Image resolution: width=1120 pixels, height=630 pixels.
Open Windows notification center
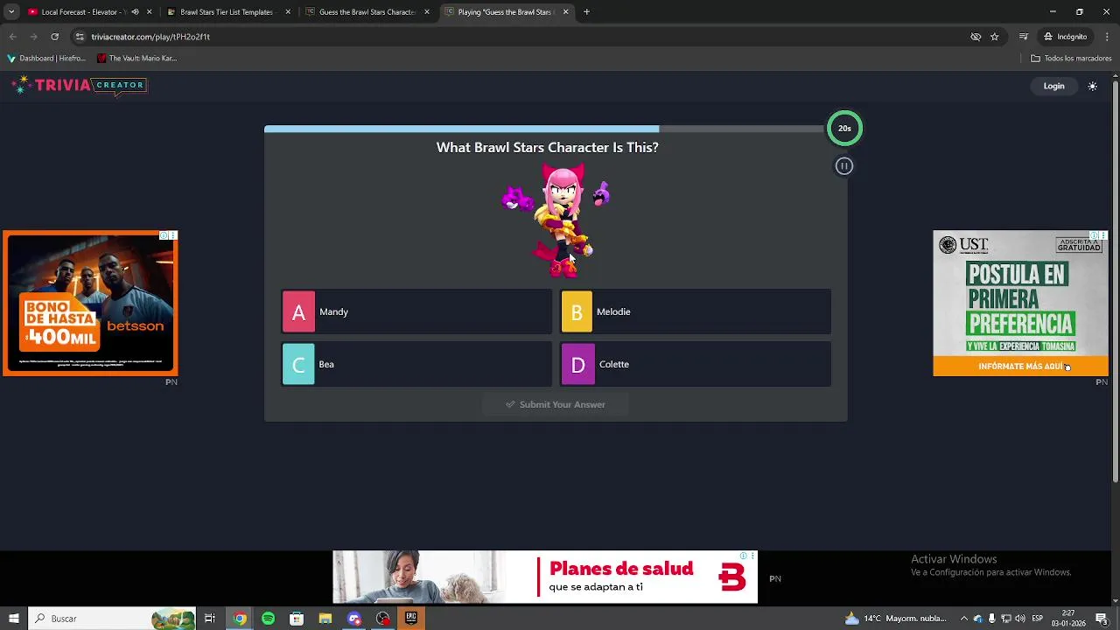click(x=1102, y=619)
